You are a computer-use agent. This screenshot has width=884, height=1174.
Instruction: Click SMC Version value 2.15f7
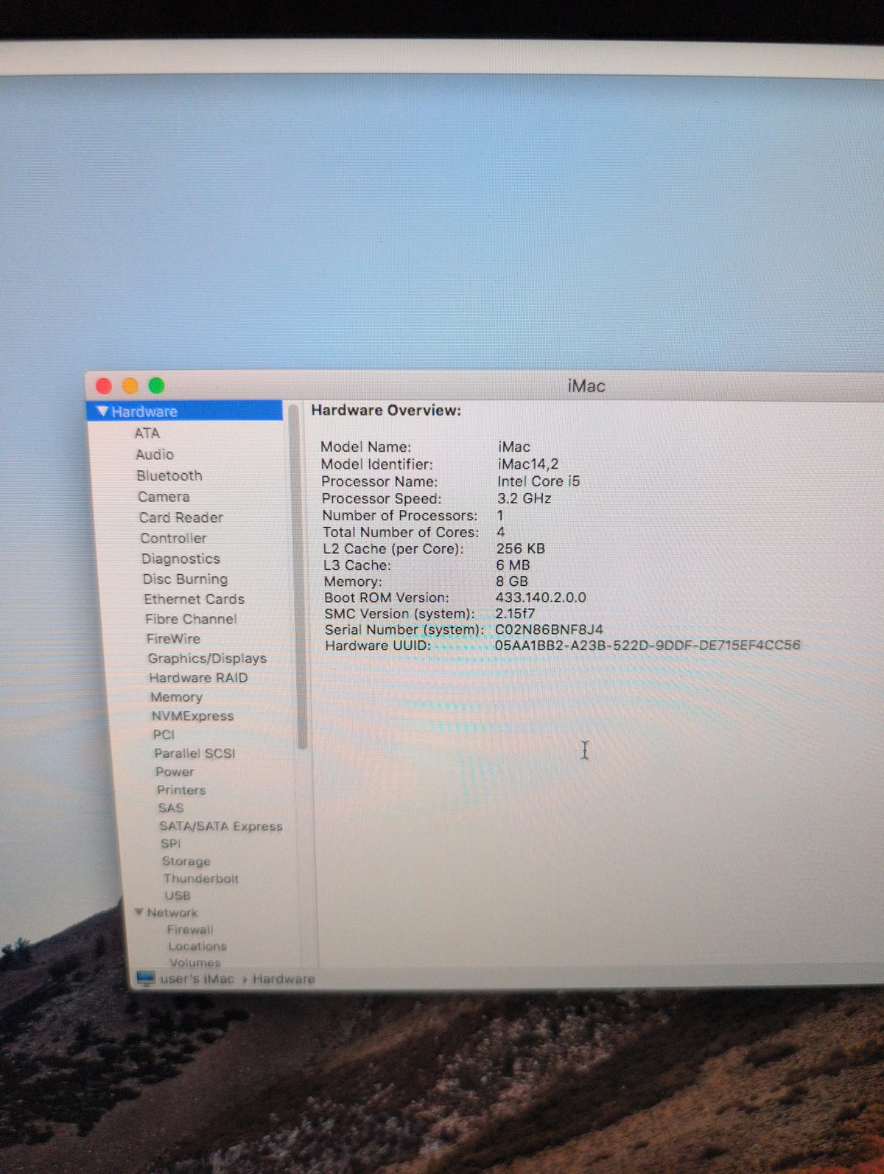pyautogui.click(x=515, y=613)
